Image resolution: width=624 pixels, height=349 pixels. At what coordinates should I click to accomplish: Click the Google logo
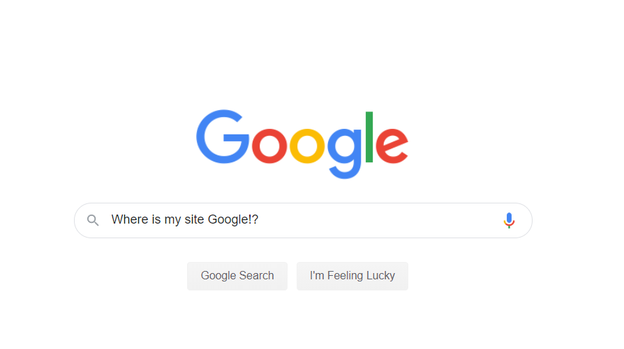(302, 144)
